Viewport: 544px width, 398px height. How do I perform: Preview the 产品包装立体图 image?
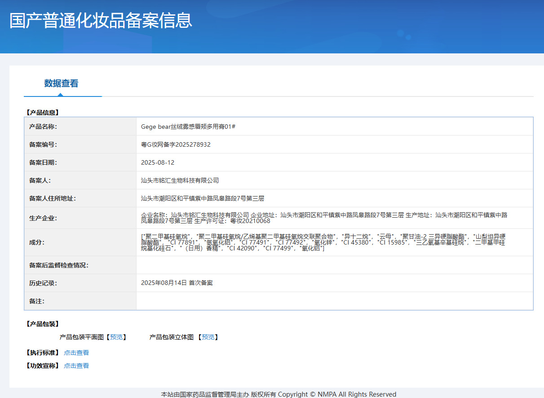point(208,337)
